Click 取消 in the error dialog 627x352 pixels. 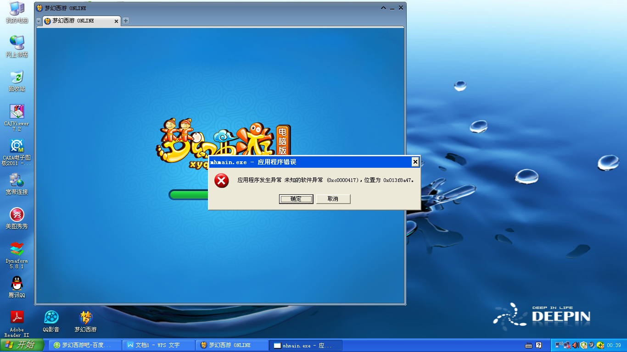[x=333, y=199]
